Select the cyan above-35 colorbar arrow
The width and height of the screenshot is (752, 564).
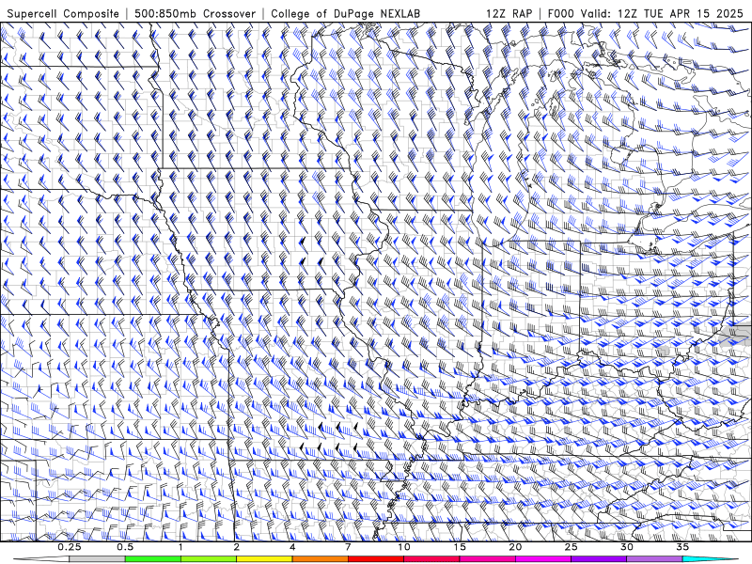pos(711,559)
